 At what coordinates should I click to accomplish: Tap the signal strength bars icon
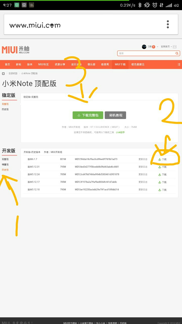coord(169,5)
